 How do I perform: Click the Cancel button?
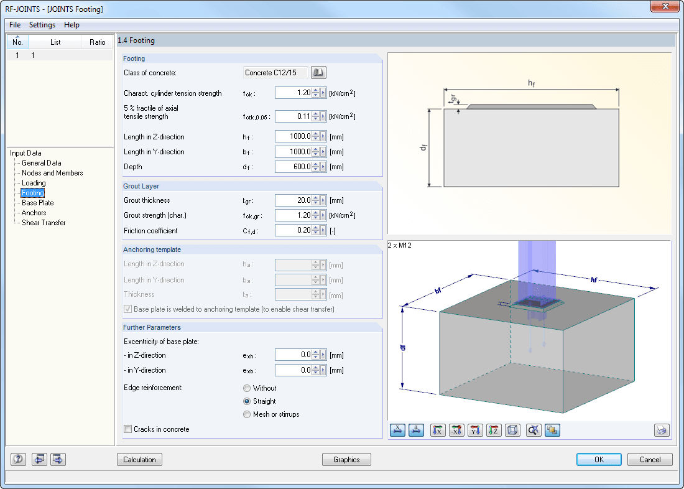[650, 459]
